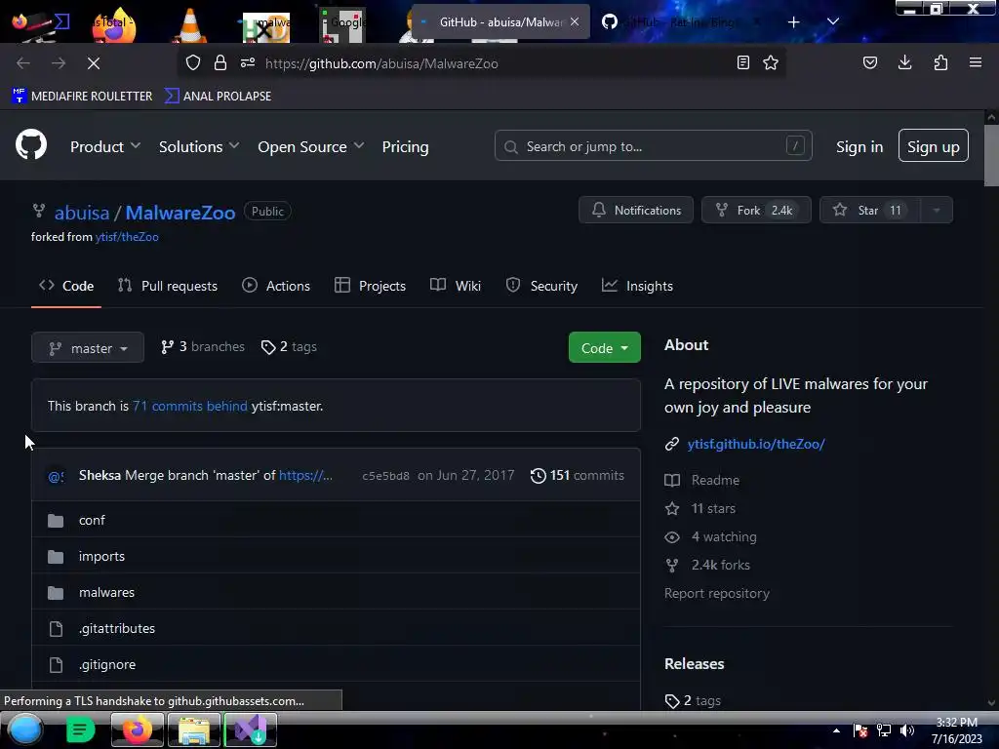Expand Open Source menu
Image resolution: width=999 pixels, height=749 pixels.
[311, 146]
